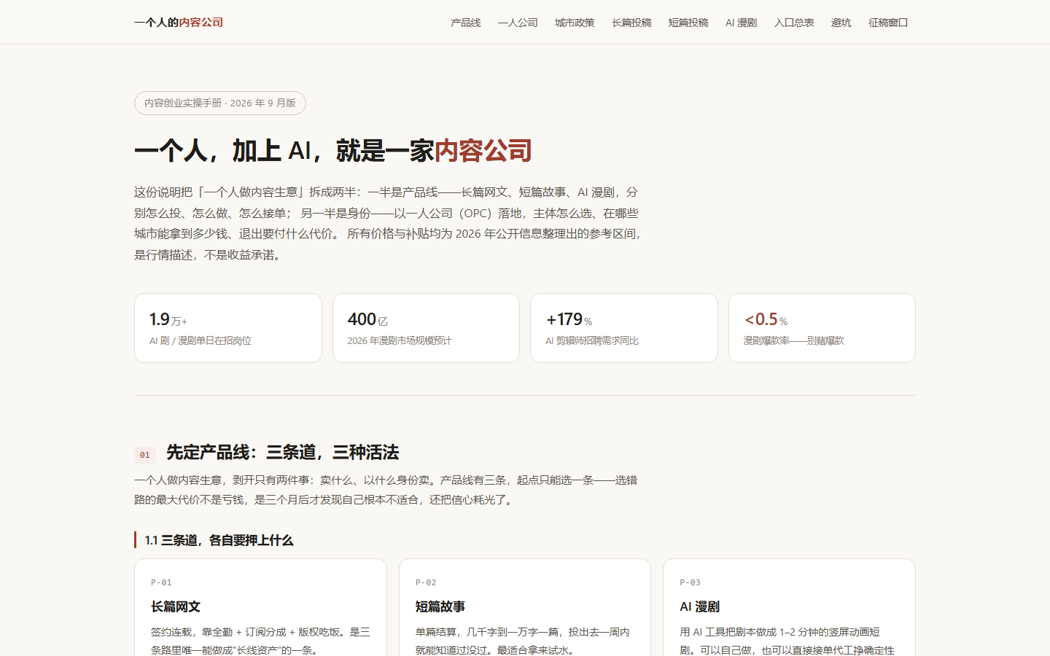Open the P-01 长篇网文 card

pyautogui.click(x=260, y=608)
